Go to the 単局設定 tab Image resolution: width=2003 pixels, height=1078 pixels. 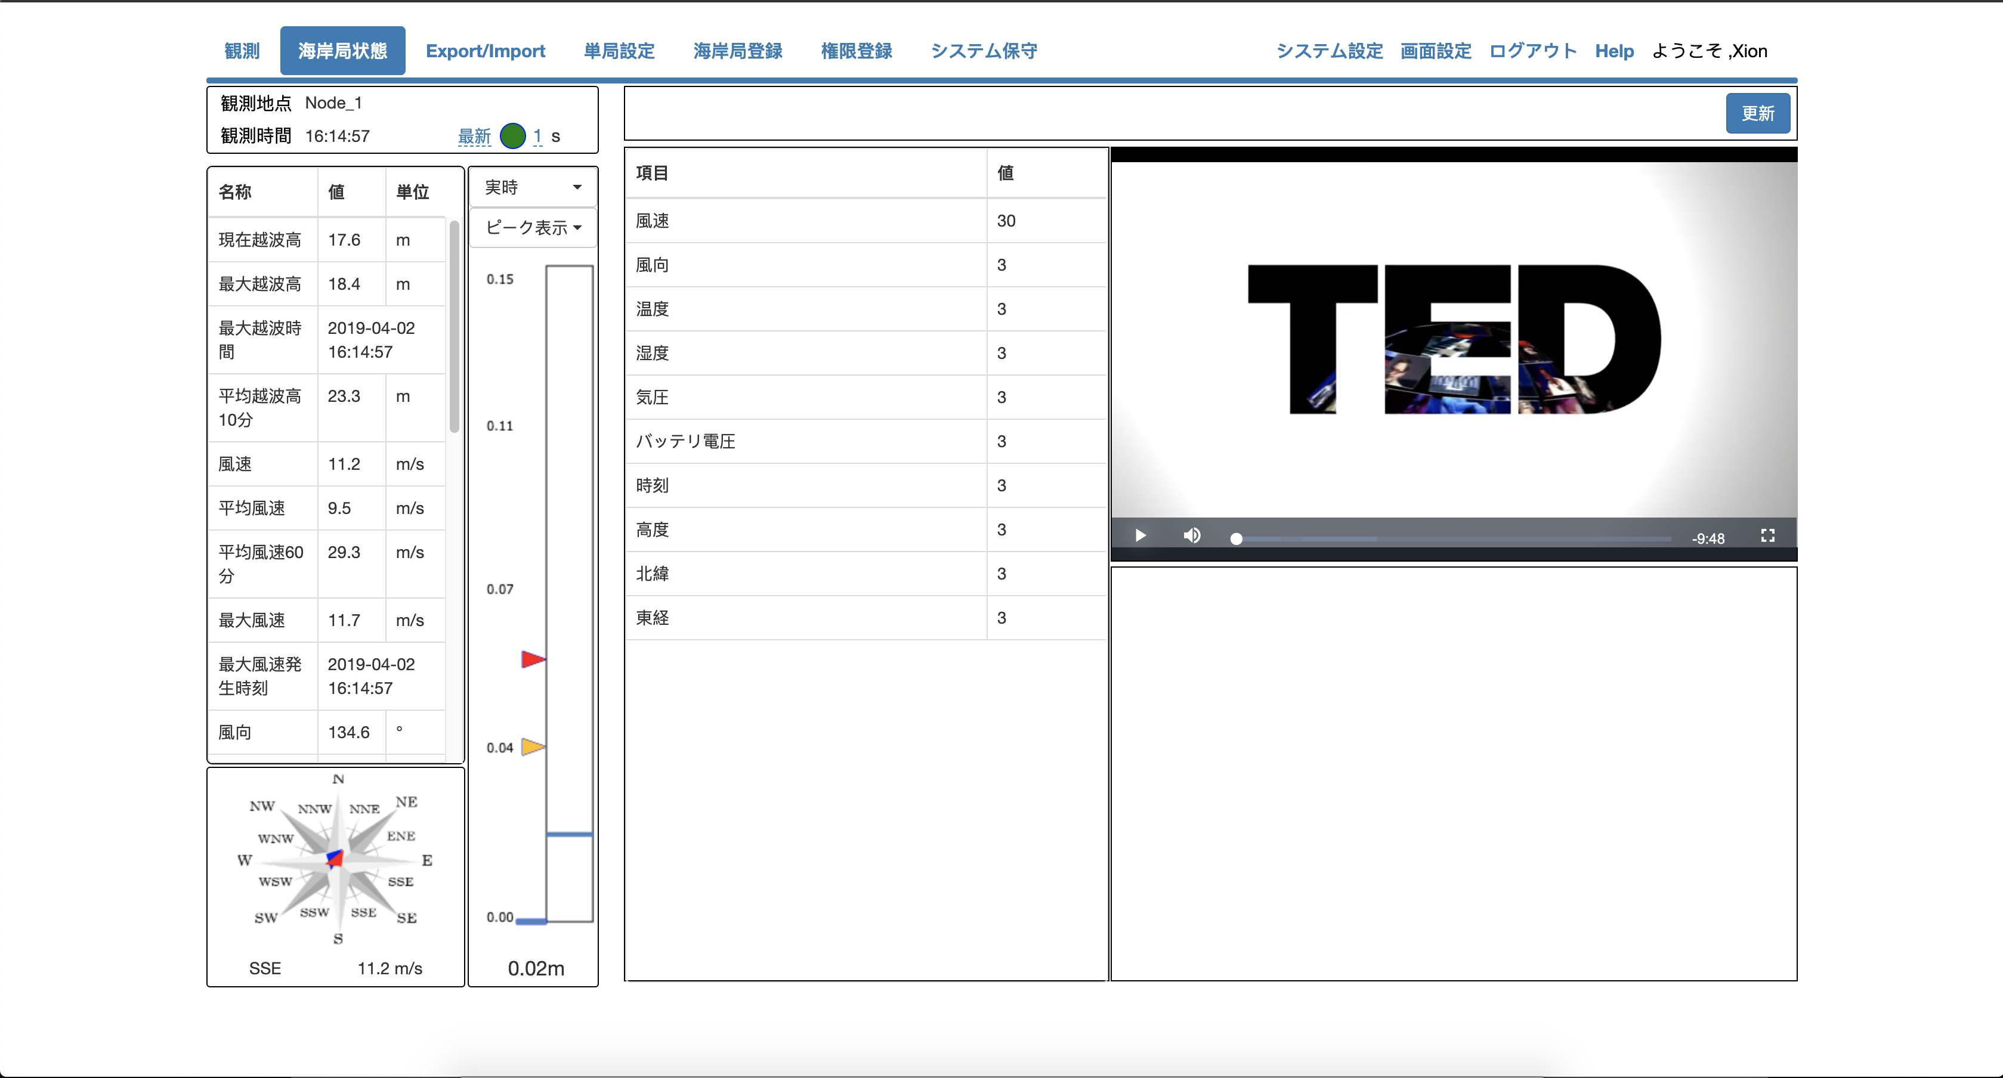click(x=619, y=51)
